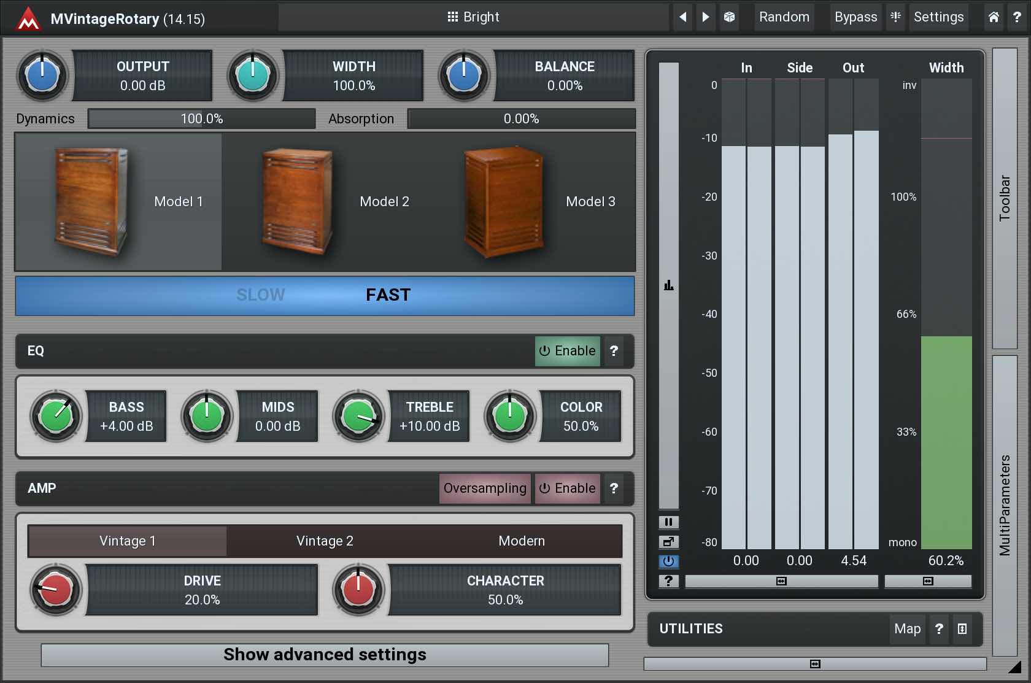
Task: Expand Show advanced settings
Action: (x=325, y=655)
